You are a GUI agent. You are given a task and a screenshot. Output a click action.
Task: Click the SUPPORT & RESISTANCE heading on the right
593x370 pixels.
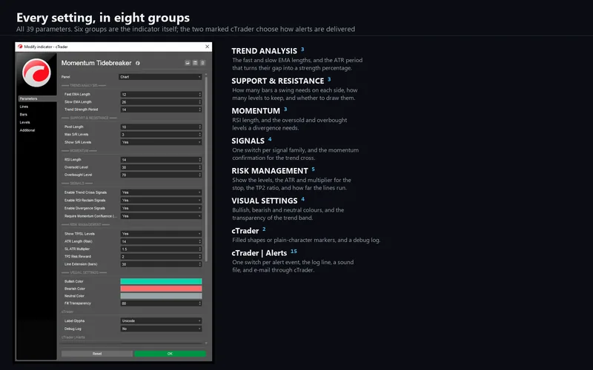[278, 81]
